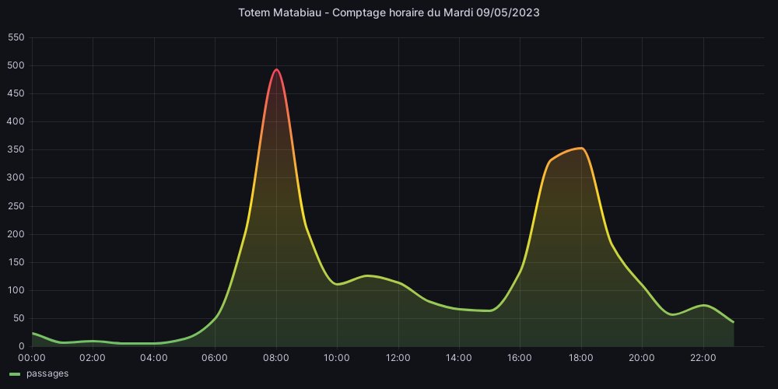Click the 200 y-axis value

(x=17, y=234)
